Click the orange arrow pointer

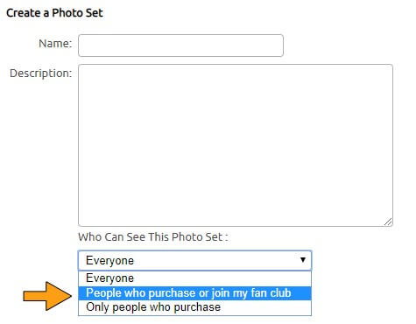47,296
